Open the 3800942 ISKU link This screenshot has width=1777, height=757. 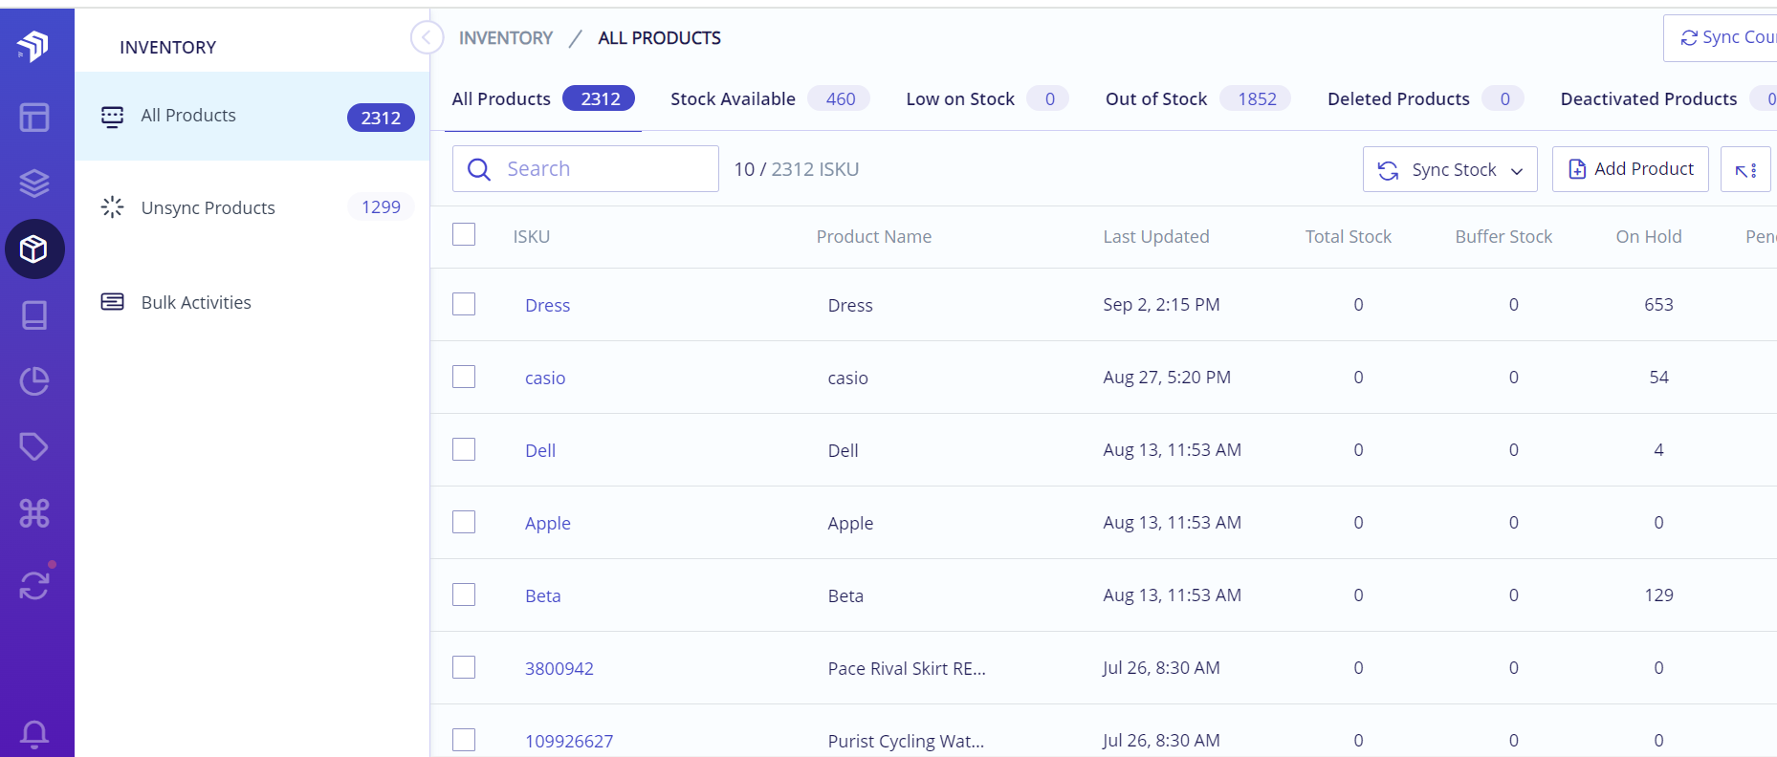tap(559, 668)
